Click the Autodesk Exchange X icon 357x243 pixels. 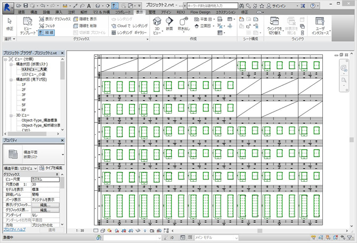click(x=303, y=6)
